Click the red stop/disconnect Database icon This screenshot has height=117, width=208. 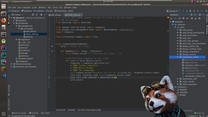[x=187, y=19]
